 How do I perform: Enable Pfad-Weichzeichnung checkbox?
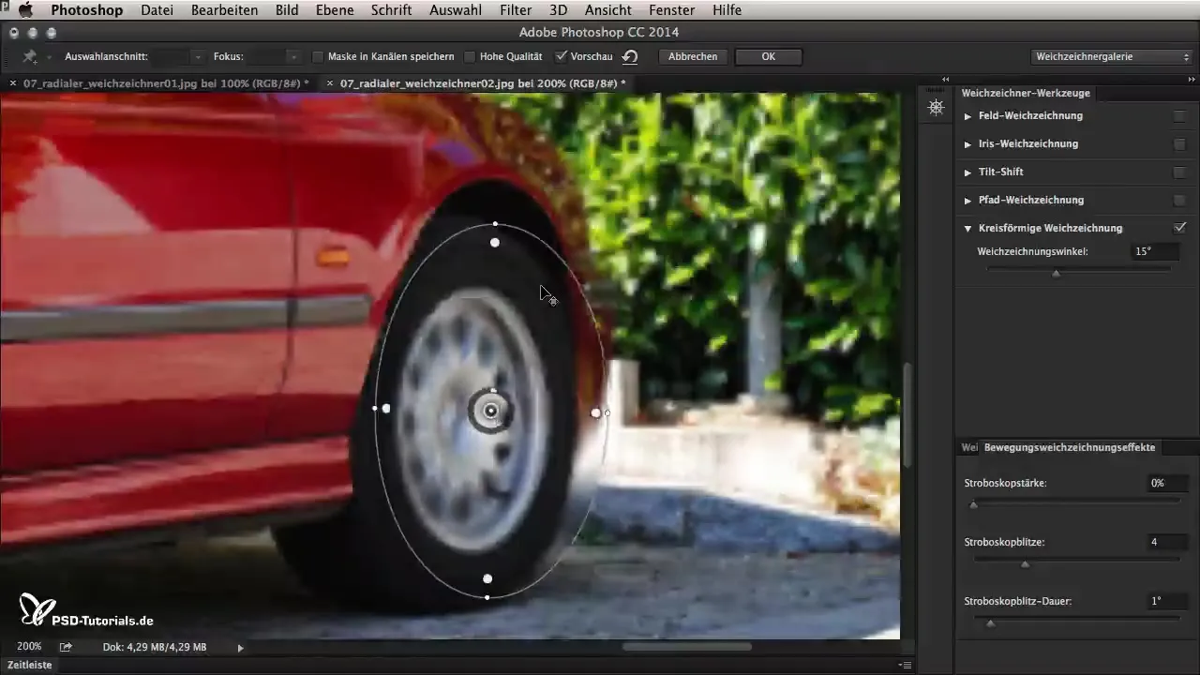[1179, 201]
